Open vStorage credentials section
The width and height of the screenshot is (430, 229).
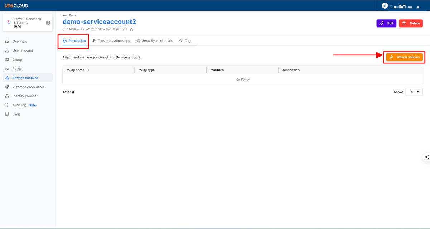28,87
